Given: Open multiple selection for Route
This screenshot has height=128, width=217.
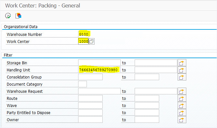Looking at the screenshot, I should pos(182,98).
